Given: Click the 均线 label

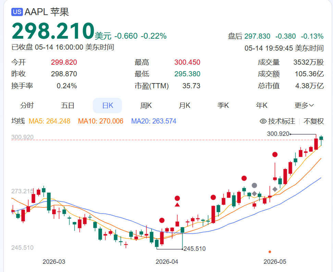Looking at the screenshot, I should [18, 121].
